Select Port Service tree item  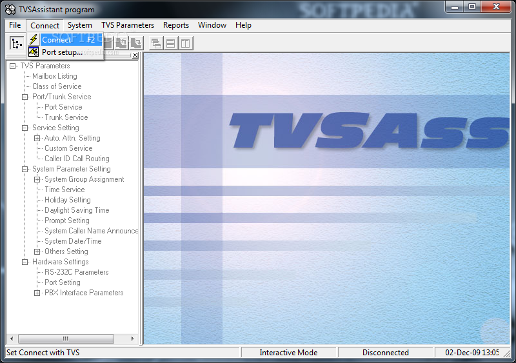63,107
